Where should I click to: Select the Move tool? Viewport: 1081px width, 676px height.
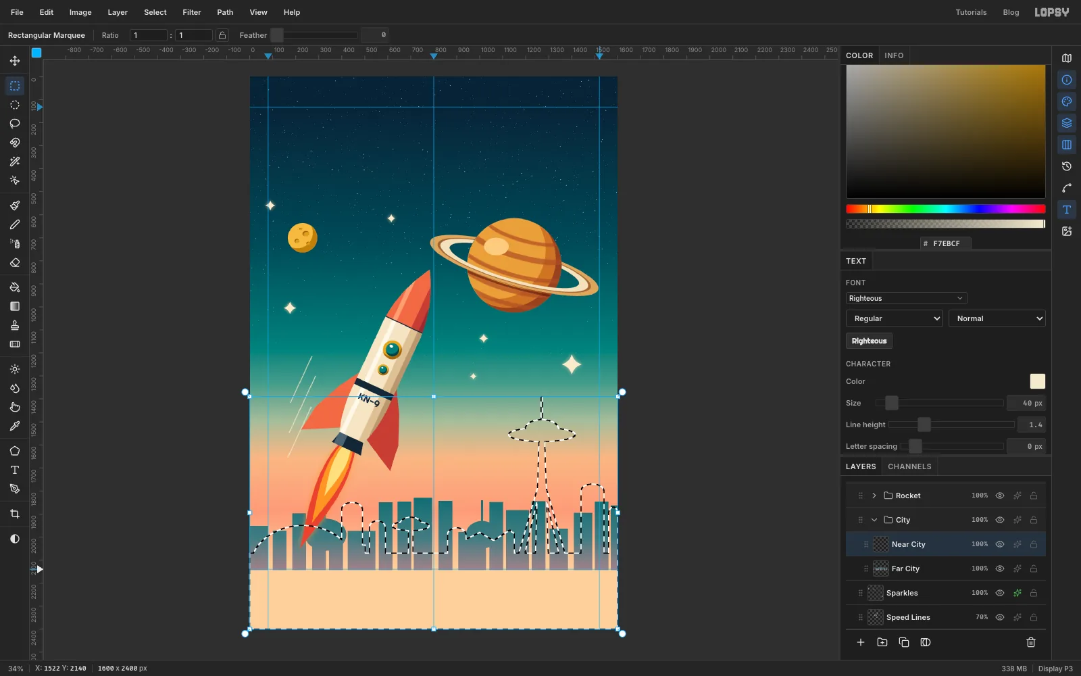coord(15,61)
